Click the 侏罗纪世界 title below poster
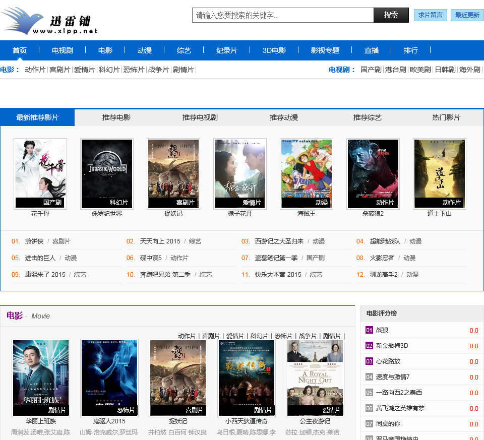Image resolution: width=484 pixels, height=440 pixels. coord(107,214)
